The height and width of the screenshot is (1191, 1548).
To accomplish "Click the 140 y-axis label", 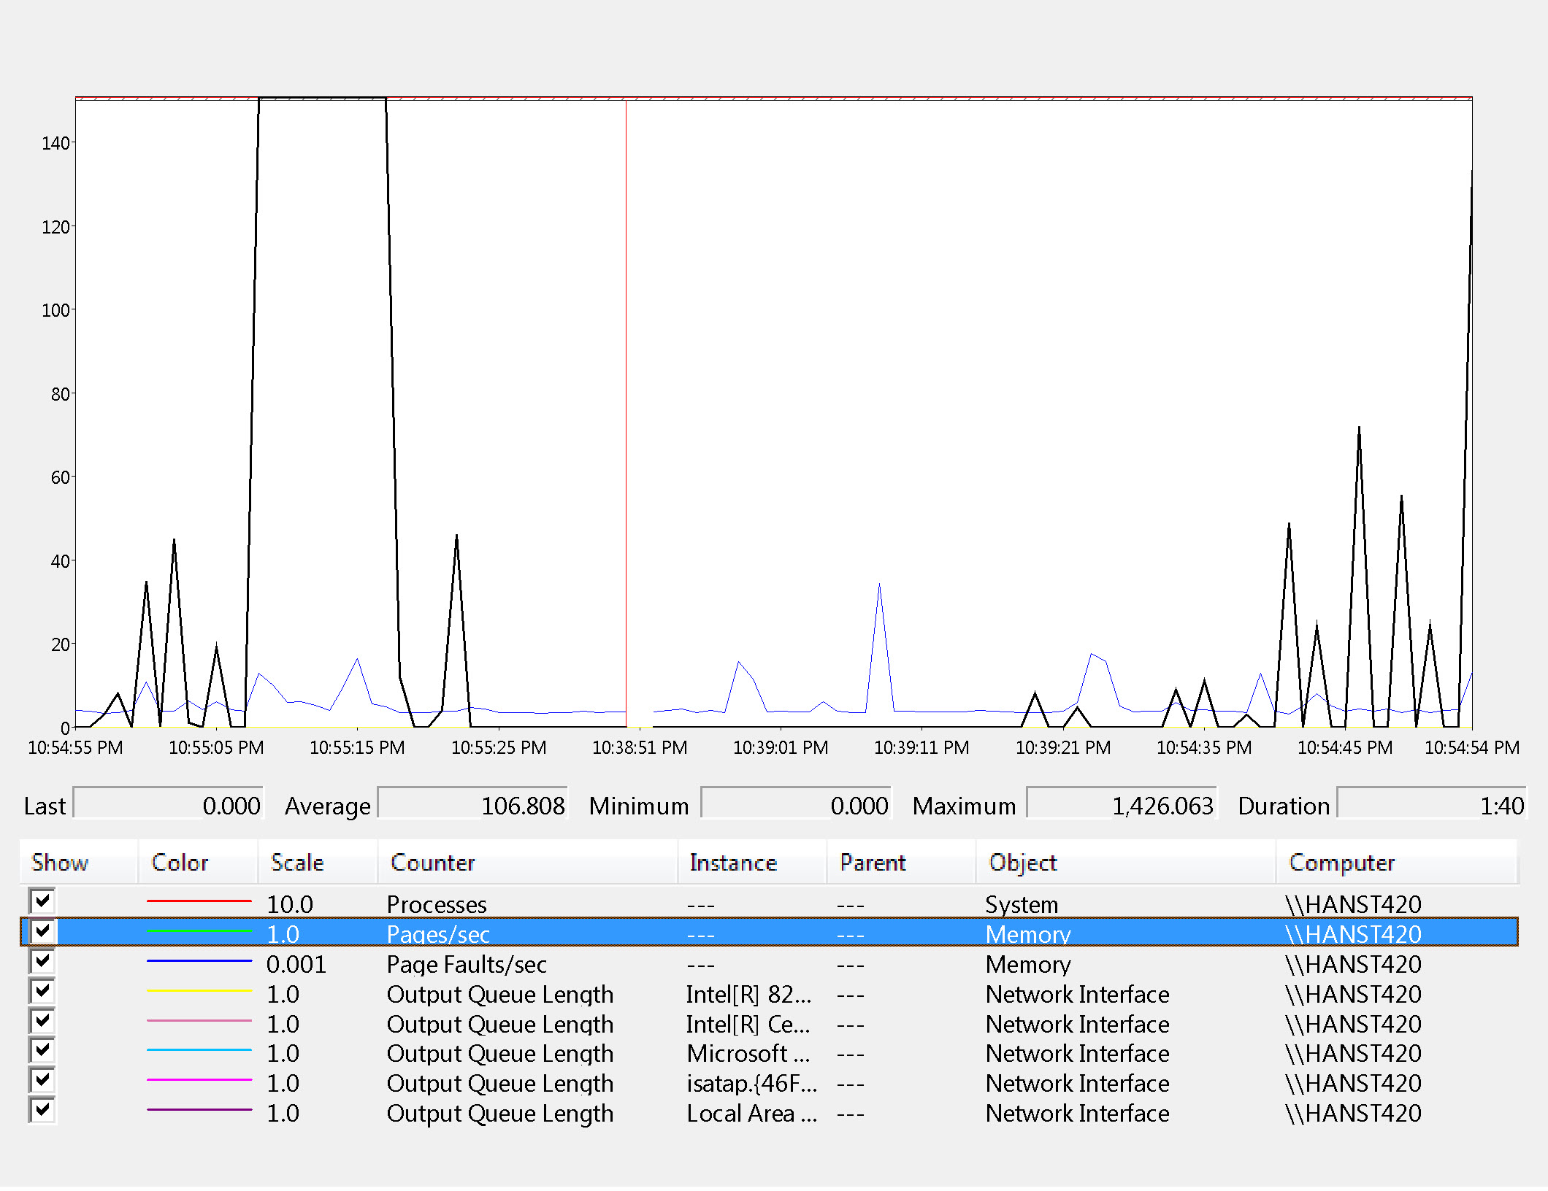I will tap(55, 143).
